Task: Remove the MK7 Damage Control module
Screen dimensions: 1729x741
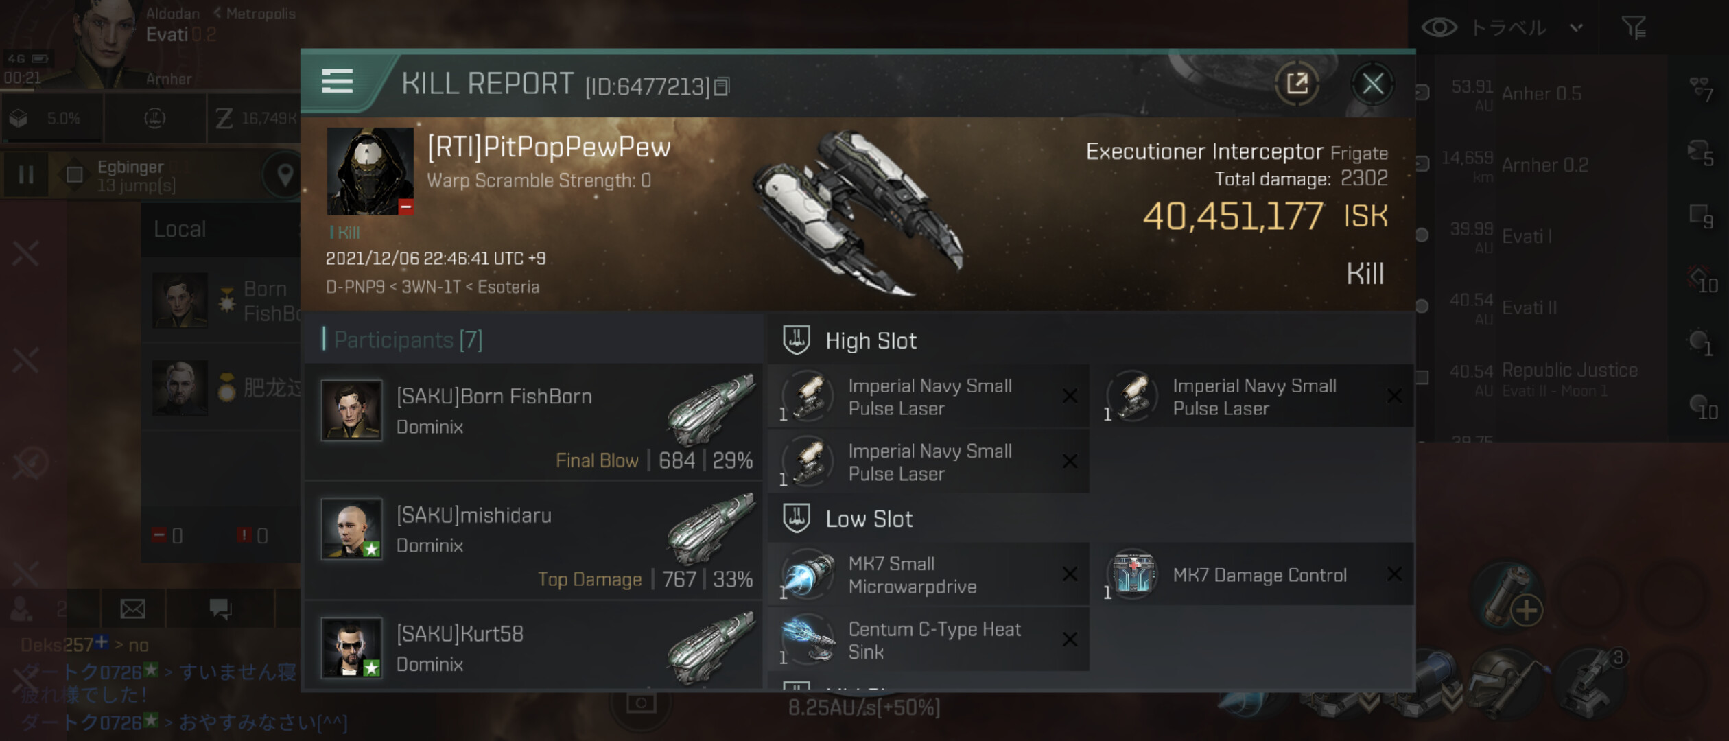Action: coord(1393,574)
